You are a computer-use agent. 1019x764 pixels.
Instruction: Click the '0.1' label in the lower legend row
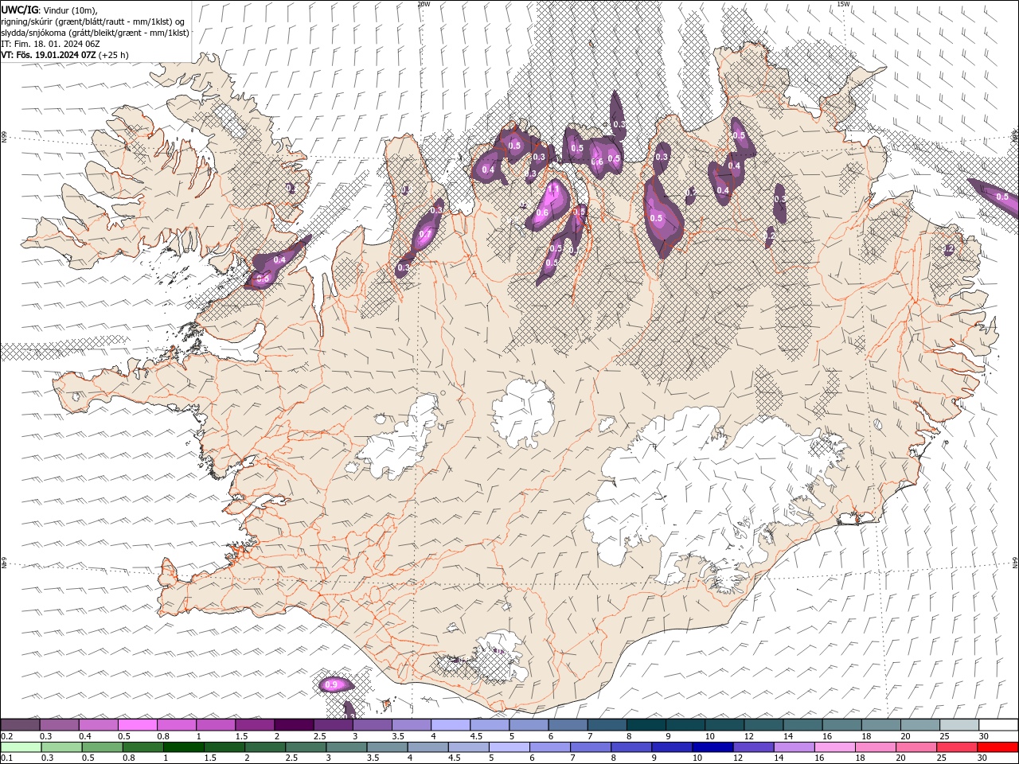pyautogui.click(x=6, y=758)
